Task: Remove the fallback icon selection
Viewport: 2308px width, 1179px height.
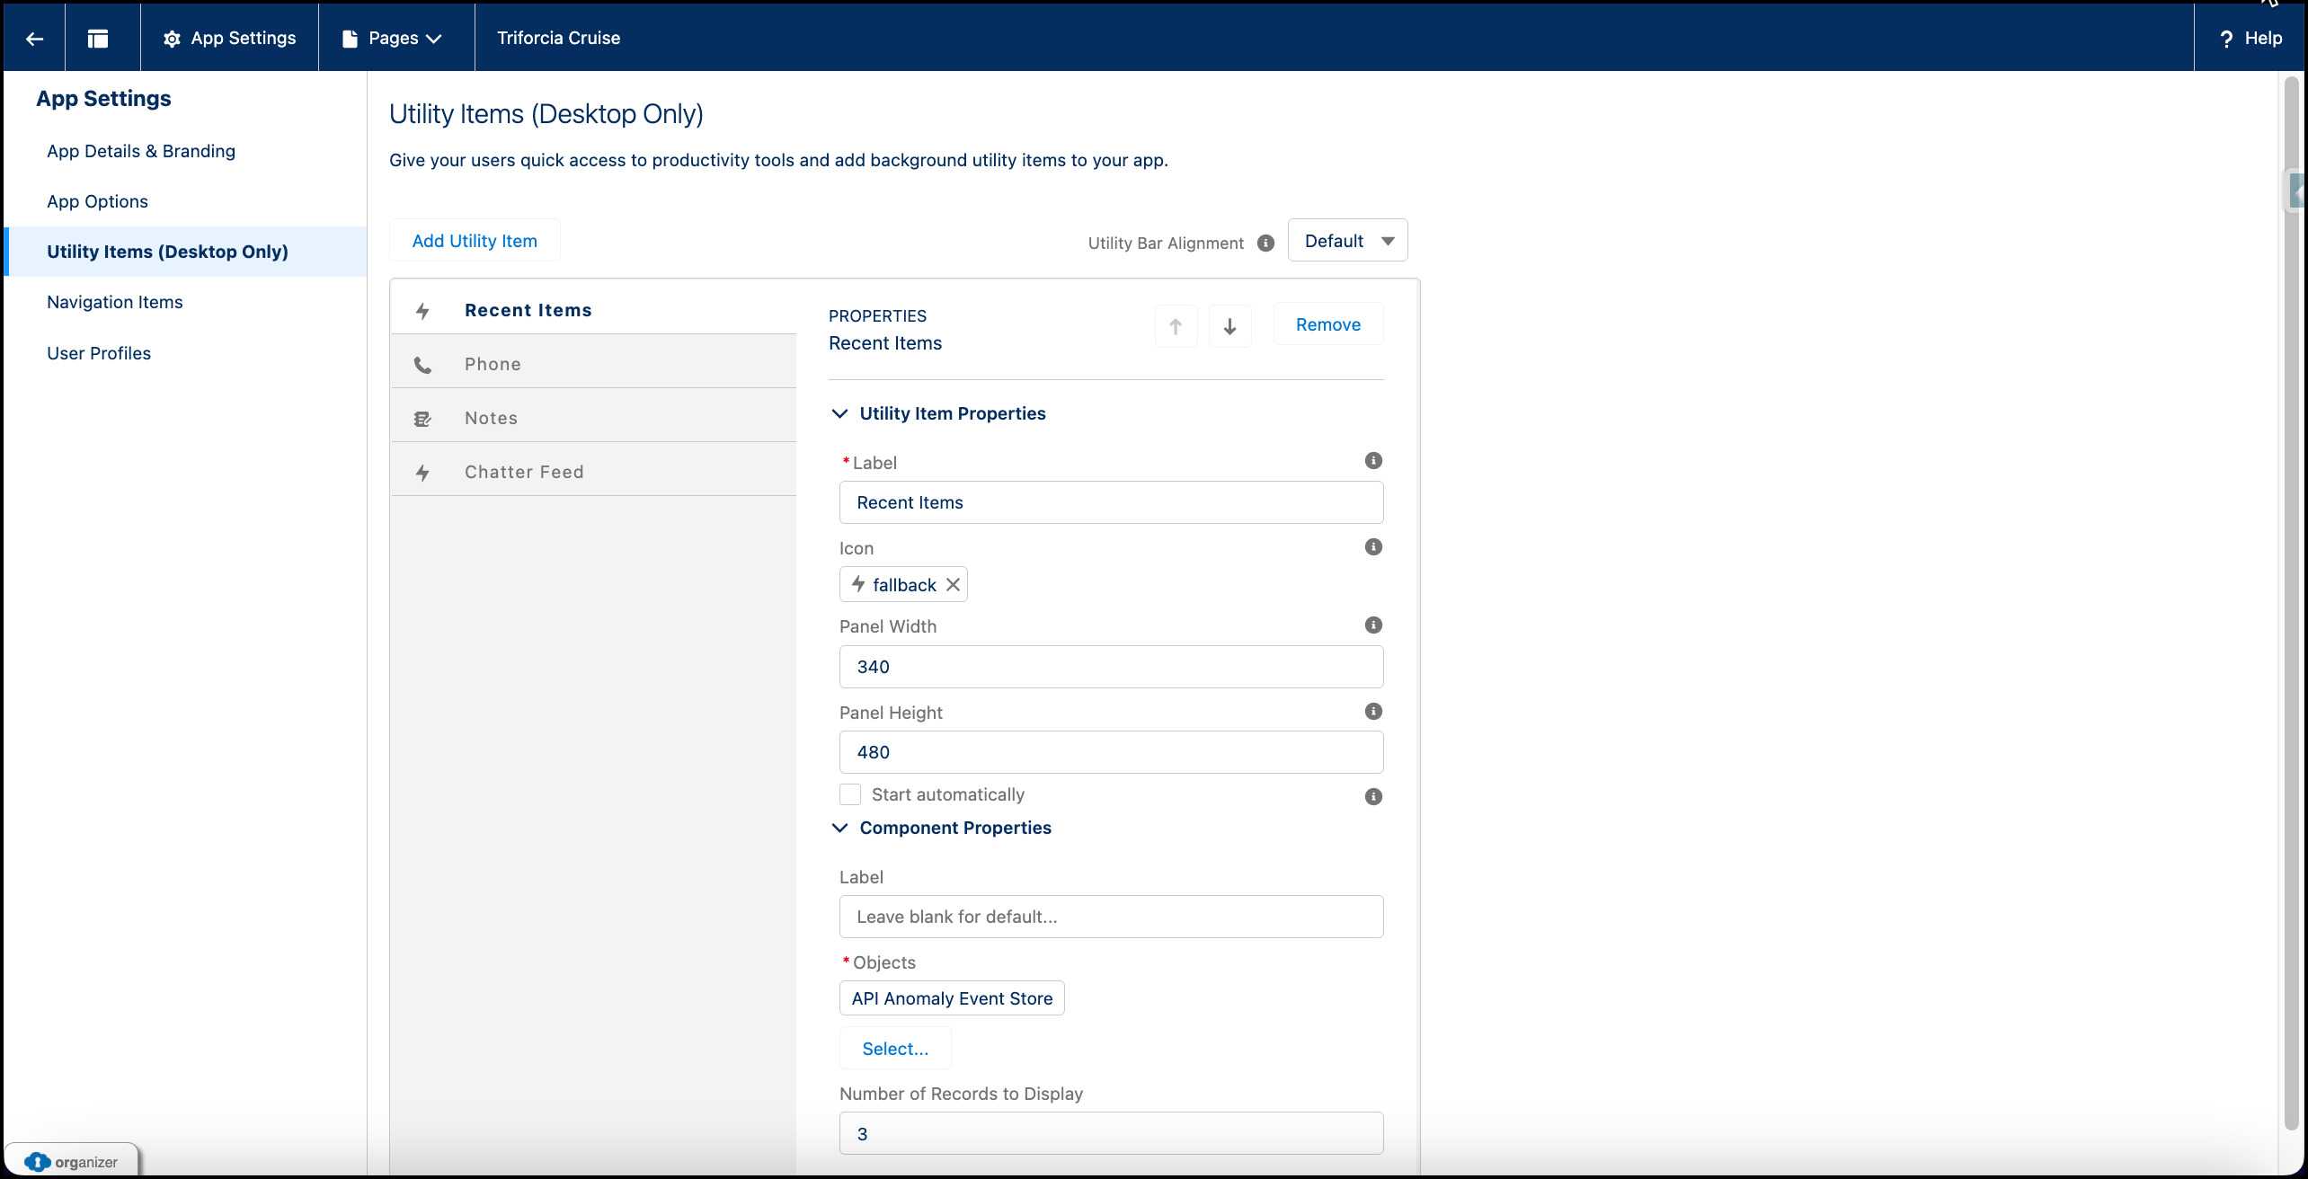Action: click(953, 585)
